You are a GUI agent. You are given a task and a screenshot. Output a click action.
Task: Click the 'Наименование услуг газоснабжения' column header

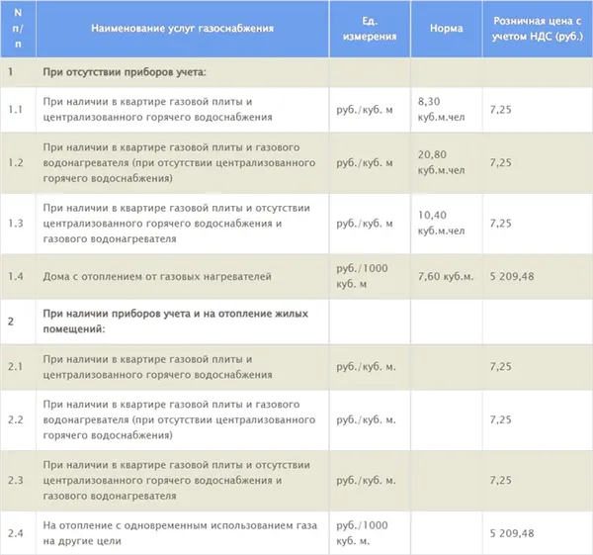[182, 29]
